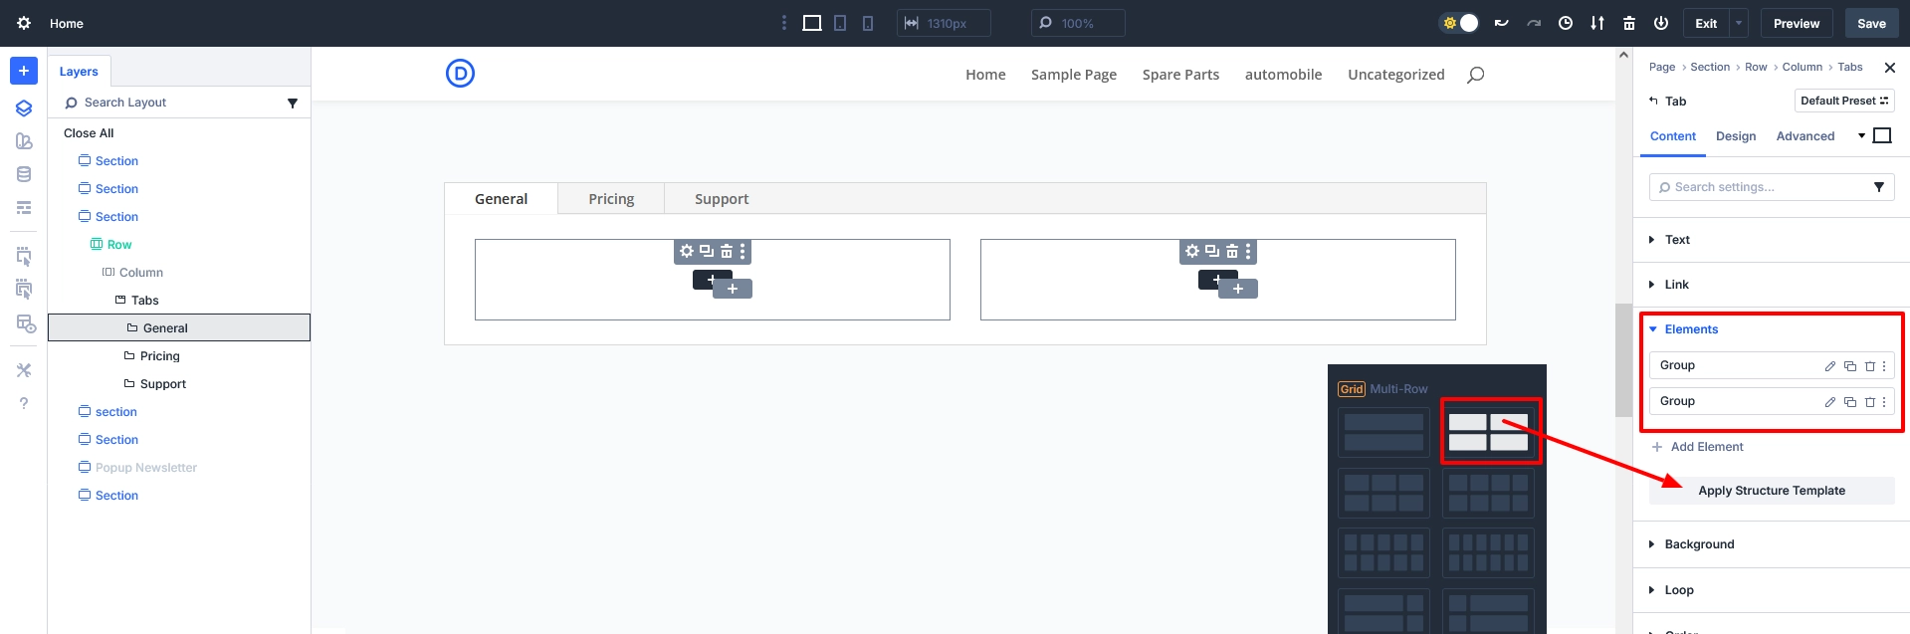
Task: Click the trash icon in top bar
Action: point(1629,23)
